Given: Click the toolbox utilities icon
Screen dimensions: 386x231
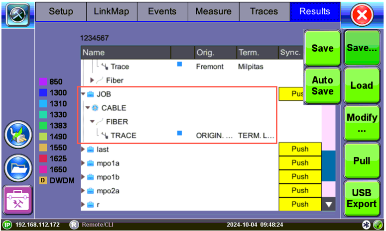Looking at the screenshot, I should 18,201.
